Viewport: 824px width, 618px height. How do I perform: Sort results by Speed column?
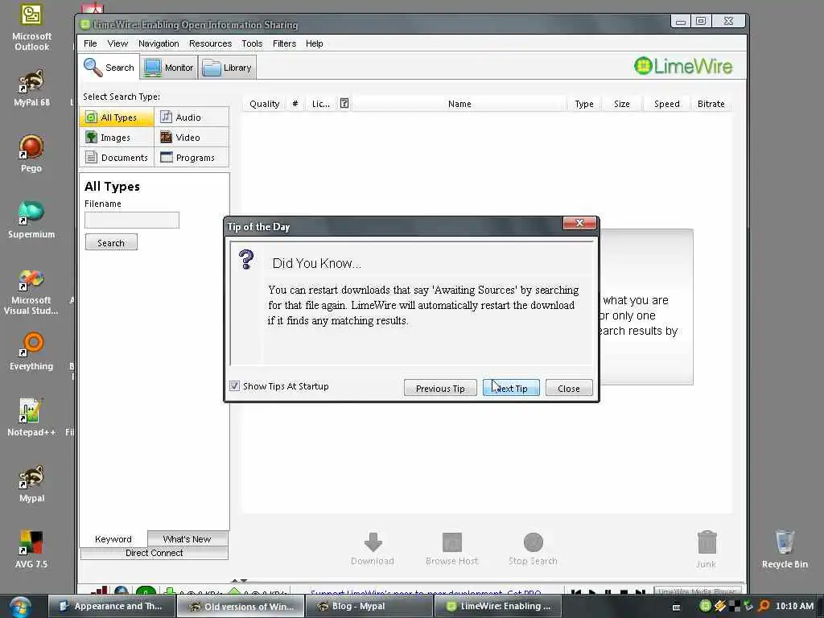(x=667, y=104)
